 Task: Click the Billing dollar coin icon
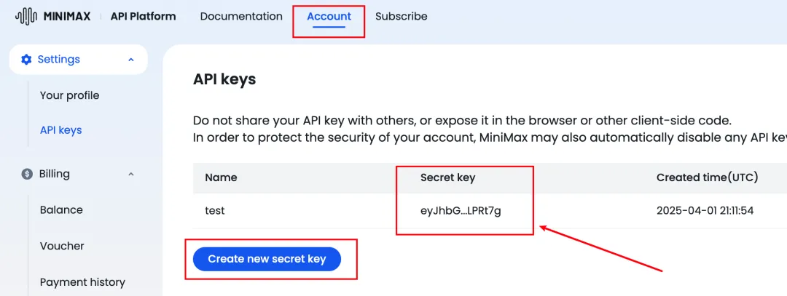coord(27,175)
